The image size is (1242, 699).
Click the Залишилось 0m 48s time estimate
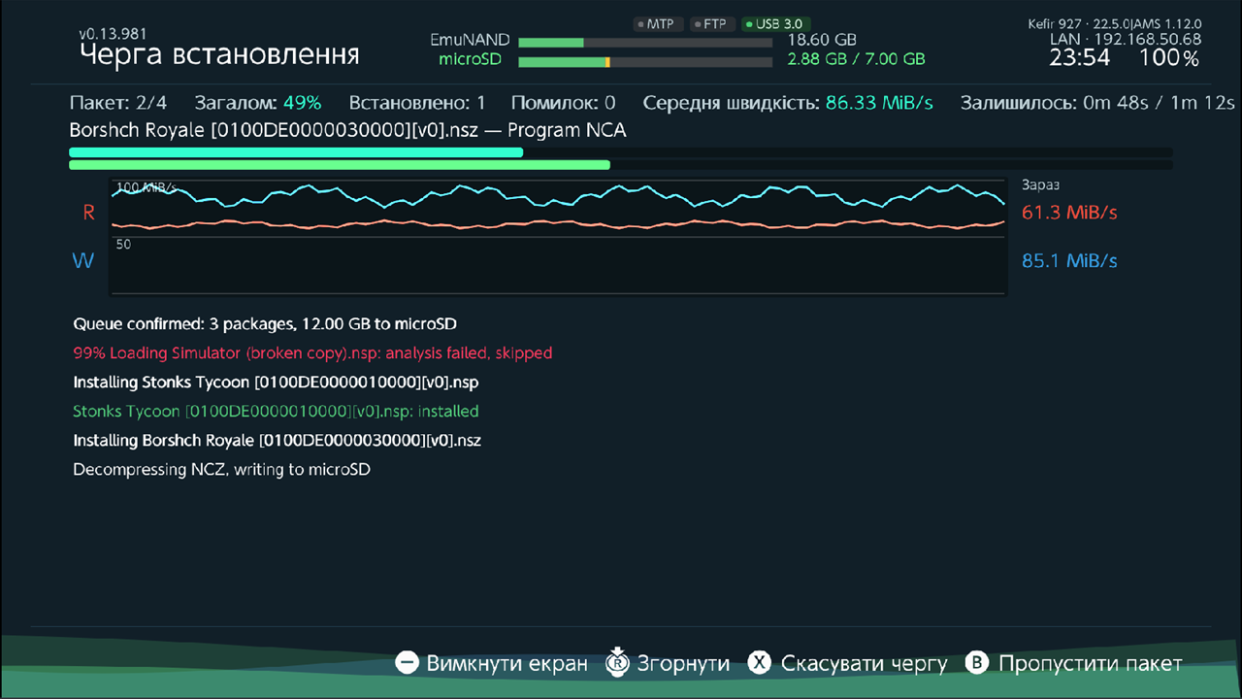[1097, 103]
